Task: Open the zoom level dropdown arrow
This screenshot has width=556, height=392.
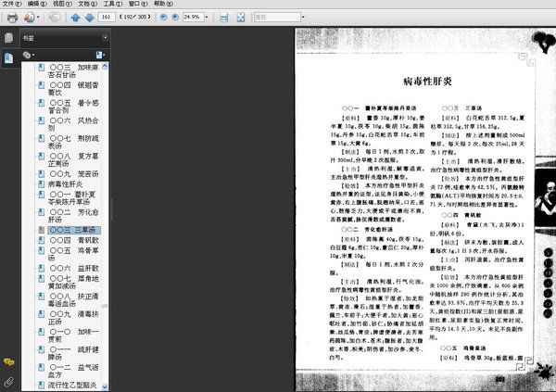Action: click(207, 17)
